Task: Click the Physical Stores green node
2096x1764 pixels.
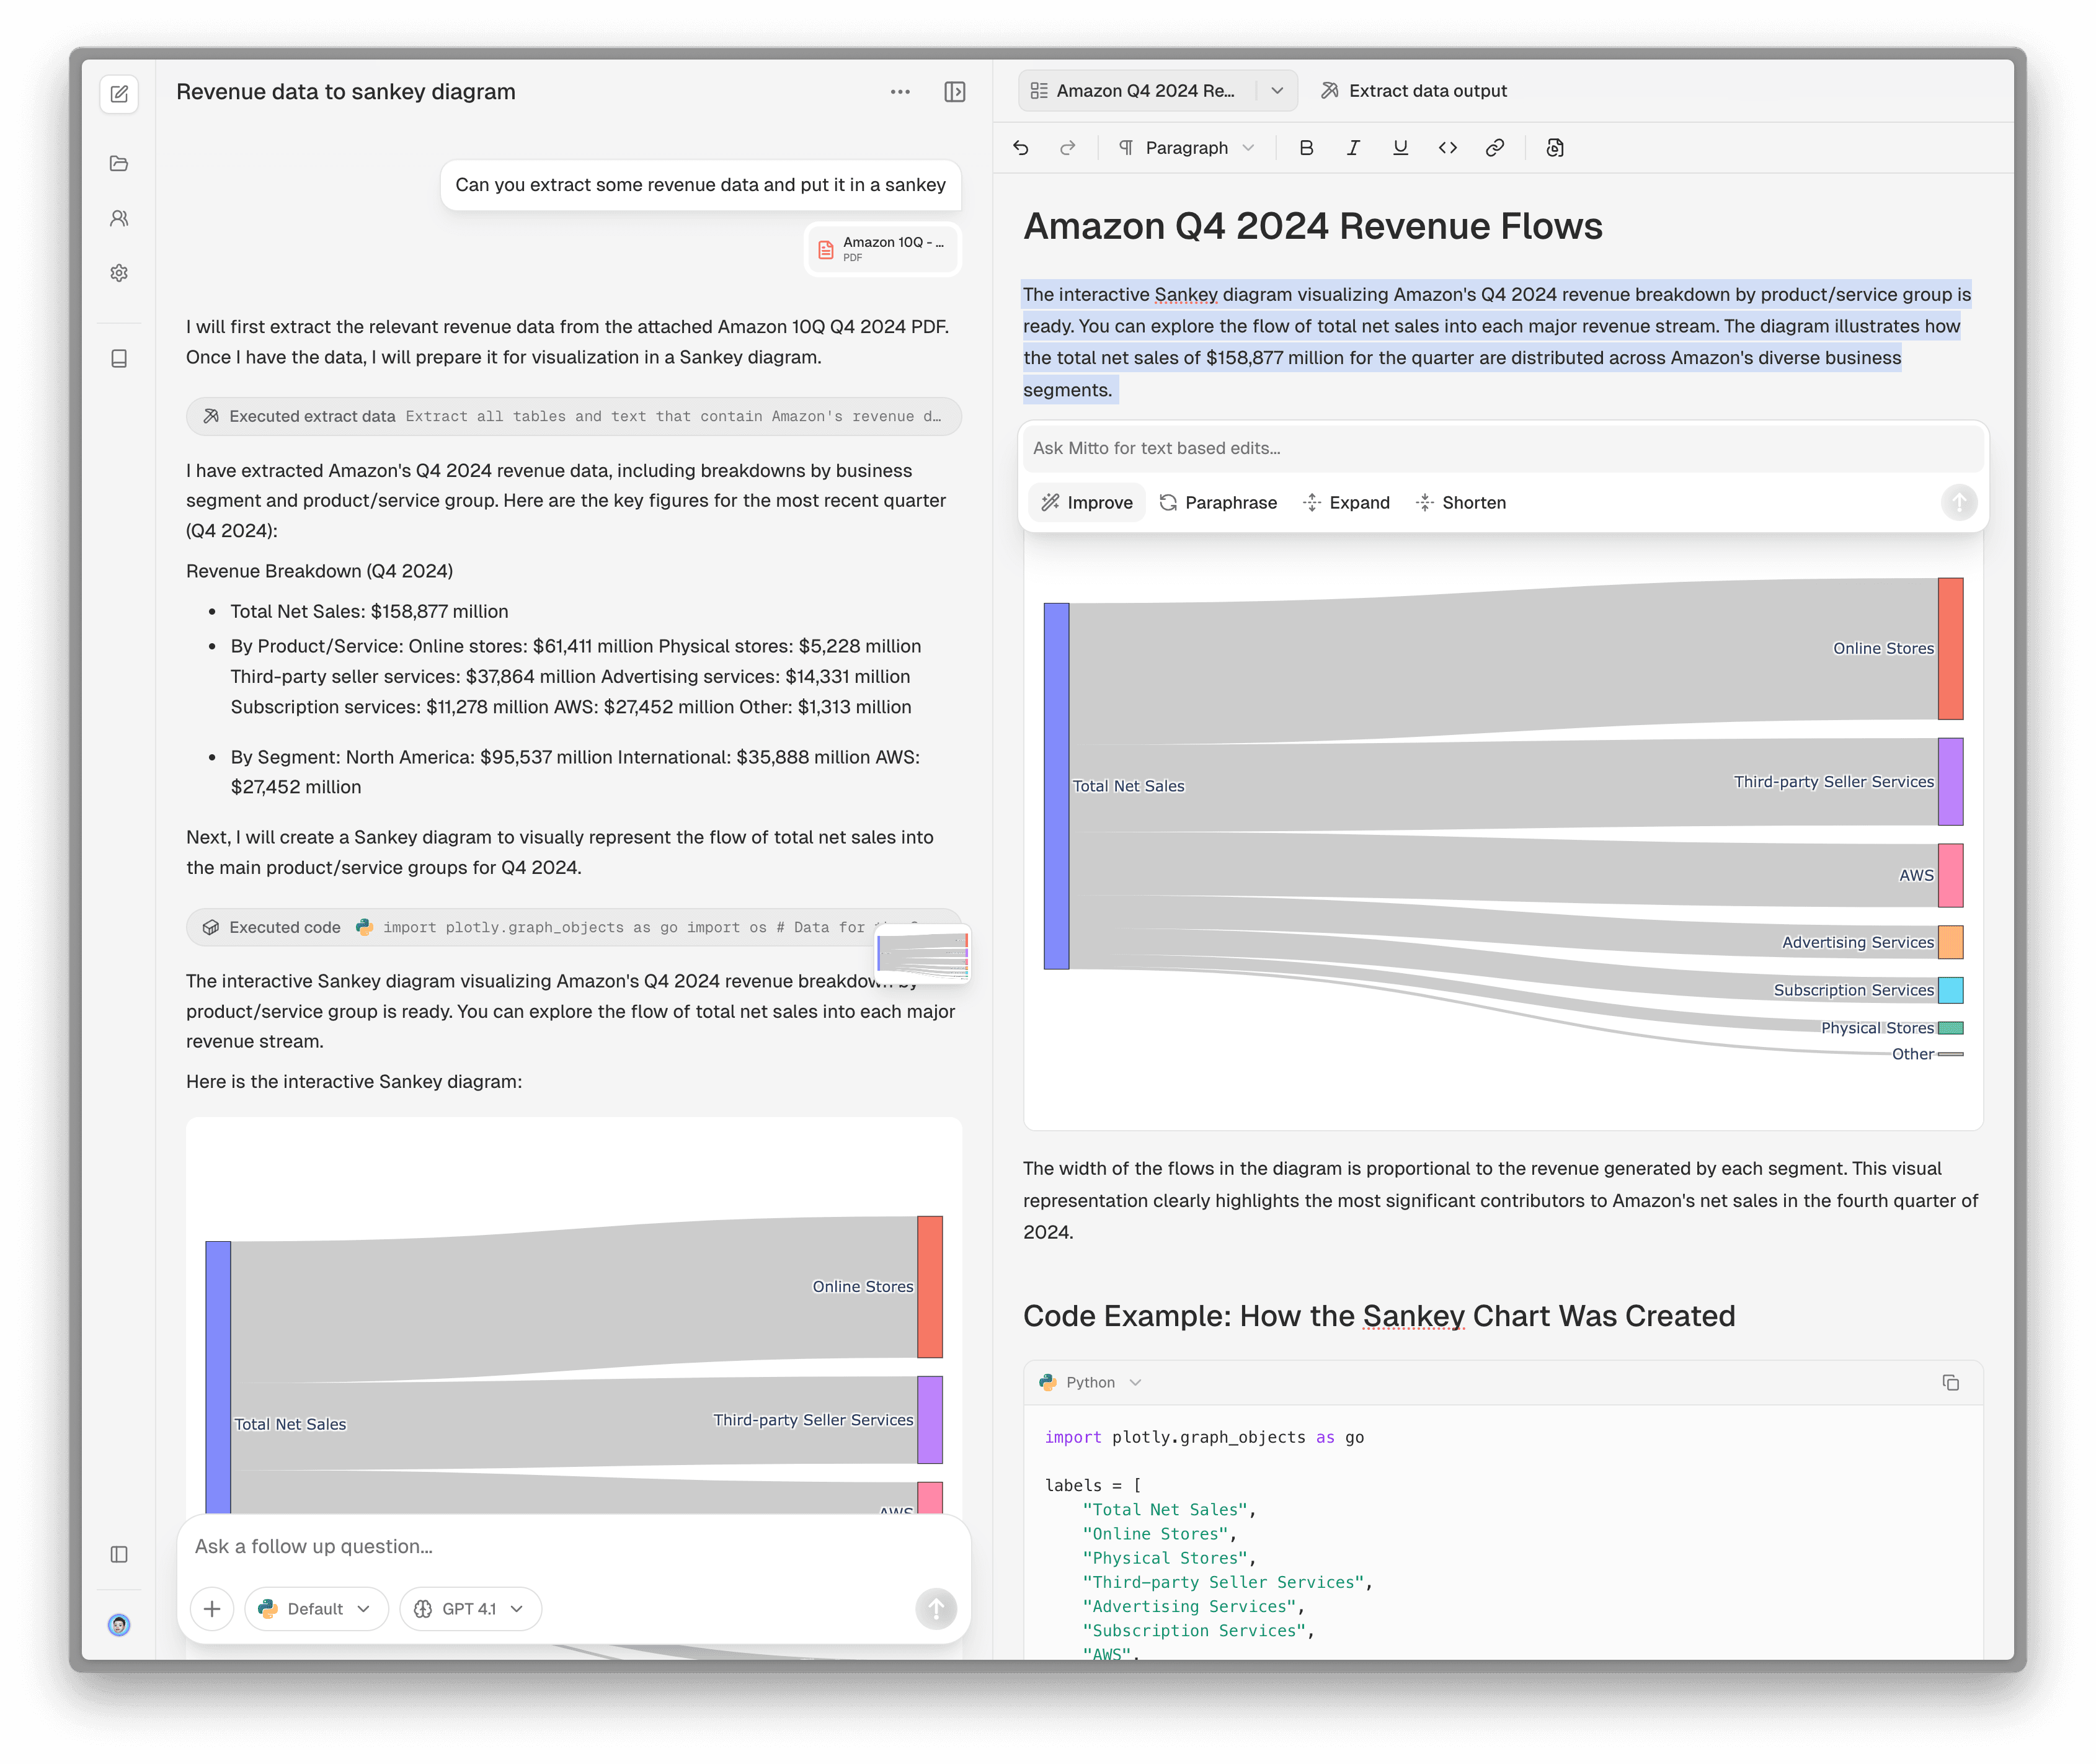Action: click(x=1950, y=1028)
